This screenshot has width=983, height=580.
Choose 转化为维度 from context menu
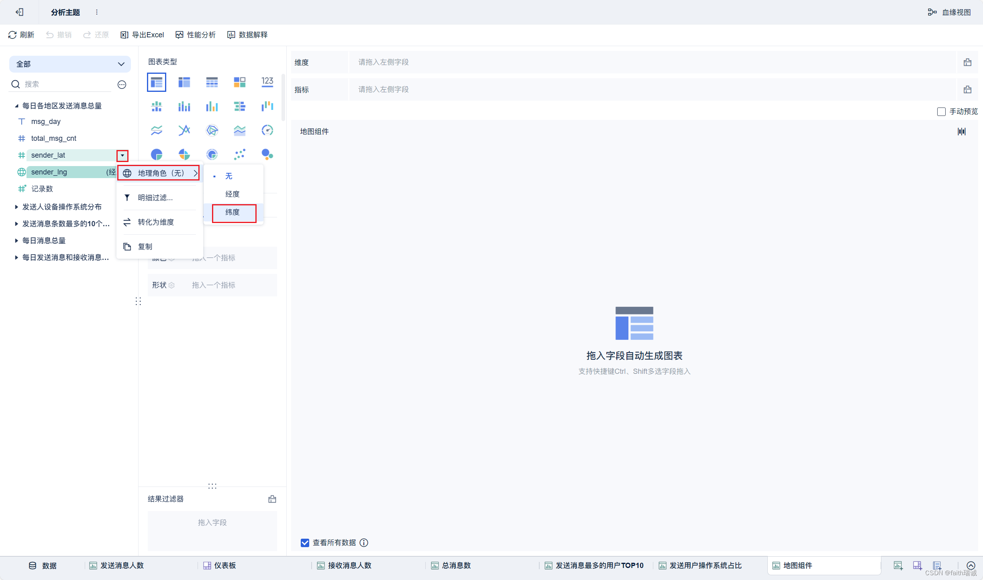[156, 222]
